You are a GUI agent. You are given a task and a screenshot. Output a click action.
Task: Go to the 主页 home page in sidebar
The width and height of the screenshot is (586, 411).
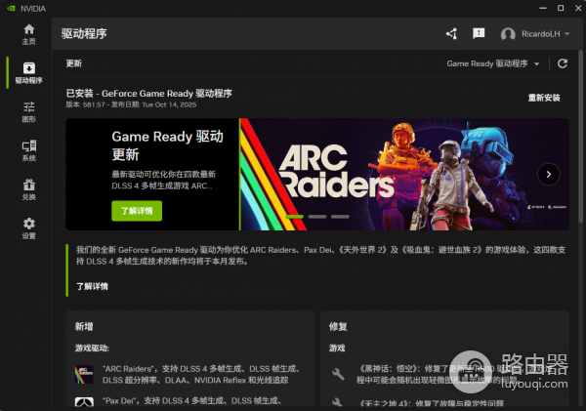[28, 34]
